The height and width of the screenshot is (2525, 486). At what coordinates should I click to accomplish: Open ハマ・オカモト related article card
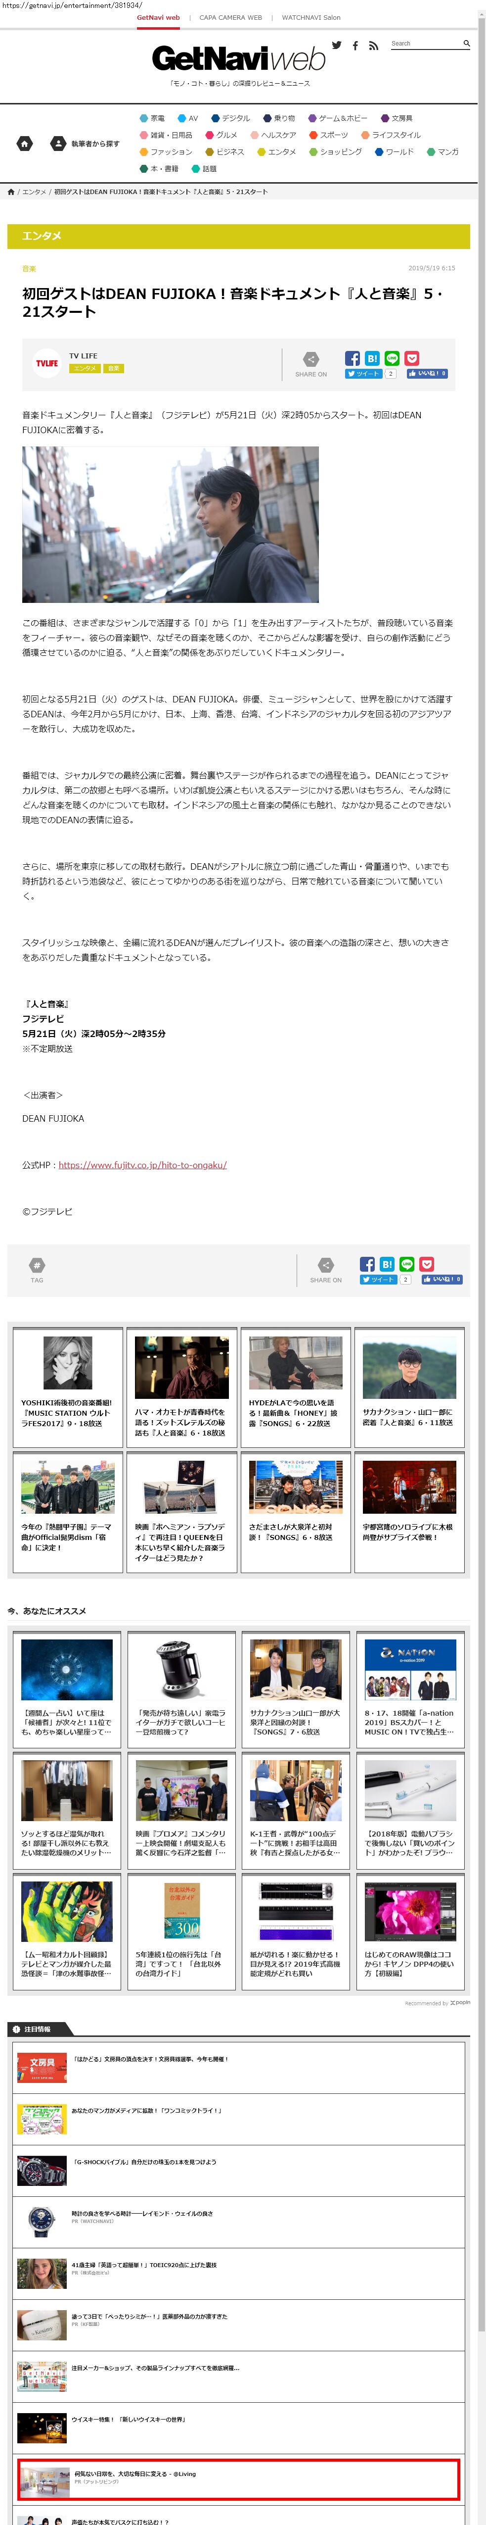[181, 1388]
